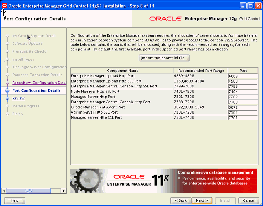
Task: Click the Oracle icon in title bar
Action: tap(5, 6)
